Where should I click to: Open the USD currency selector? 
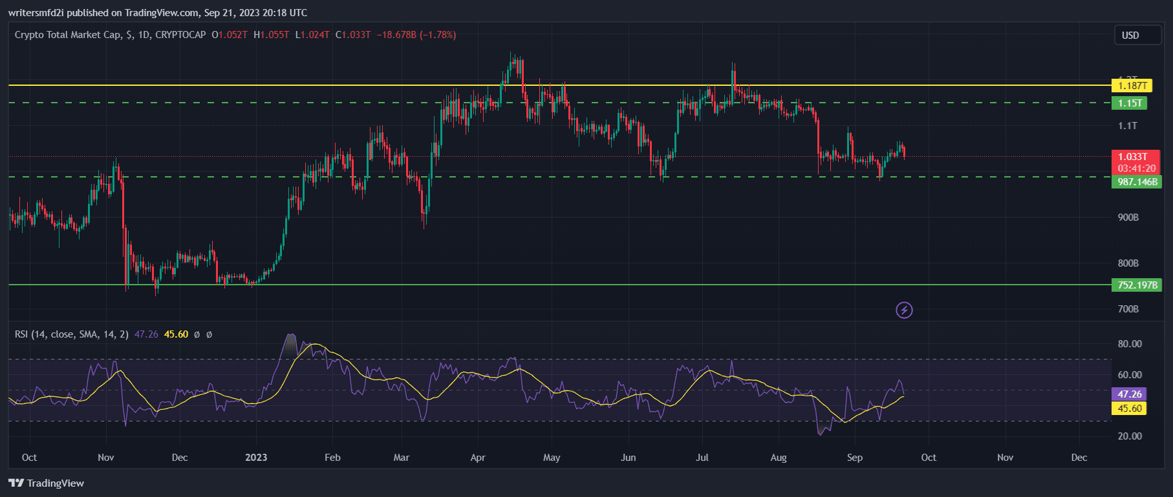point(1137,35)
